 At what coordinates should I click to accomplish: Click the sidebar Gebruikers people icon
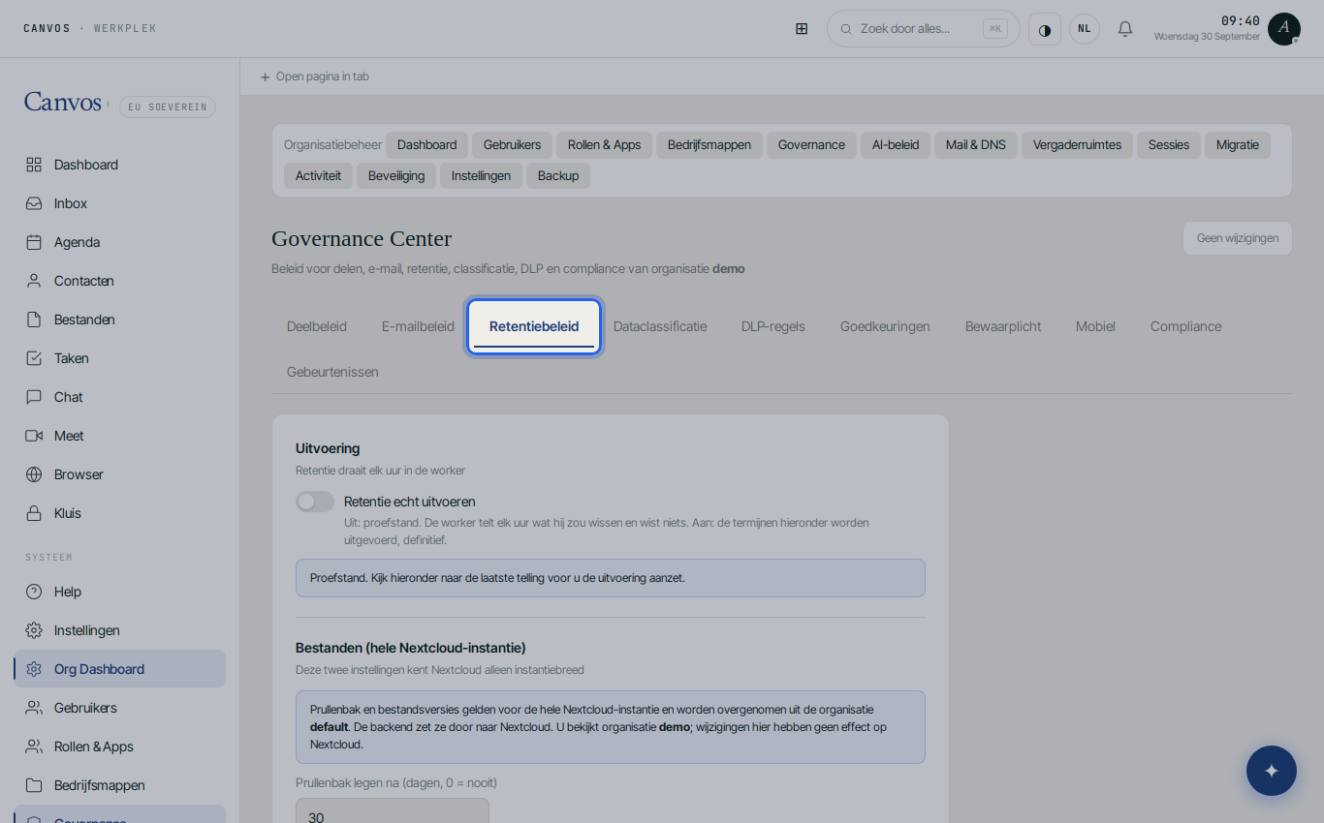pyautogui.click(x=34, y=708)
